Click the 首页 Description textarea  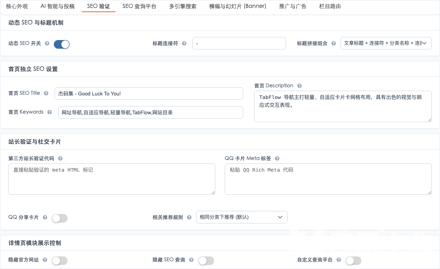[343, 106]
